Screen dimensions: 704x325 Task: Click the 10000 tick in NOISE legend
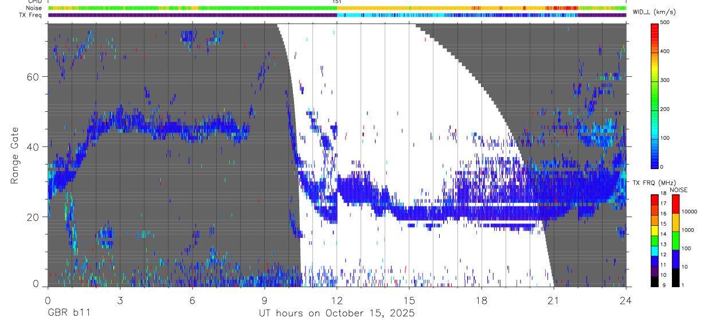click(689, 212)
